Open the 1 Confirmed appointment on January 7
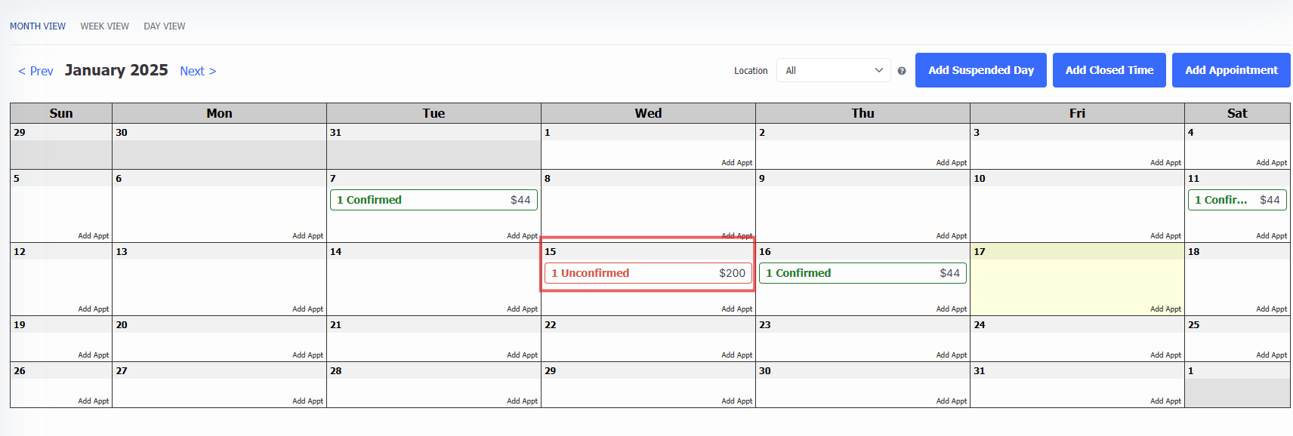This screenshot has width=1293, height=436. (434, 200)
